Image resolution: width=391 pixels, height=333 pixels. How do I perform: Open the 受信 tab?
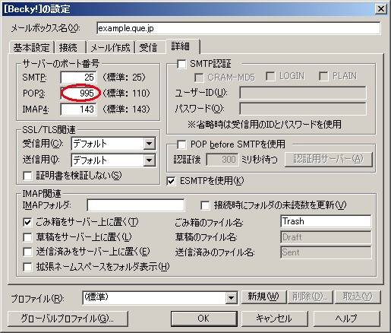pyautogui.click(x=150, y=47)
